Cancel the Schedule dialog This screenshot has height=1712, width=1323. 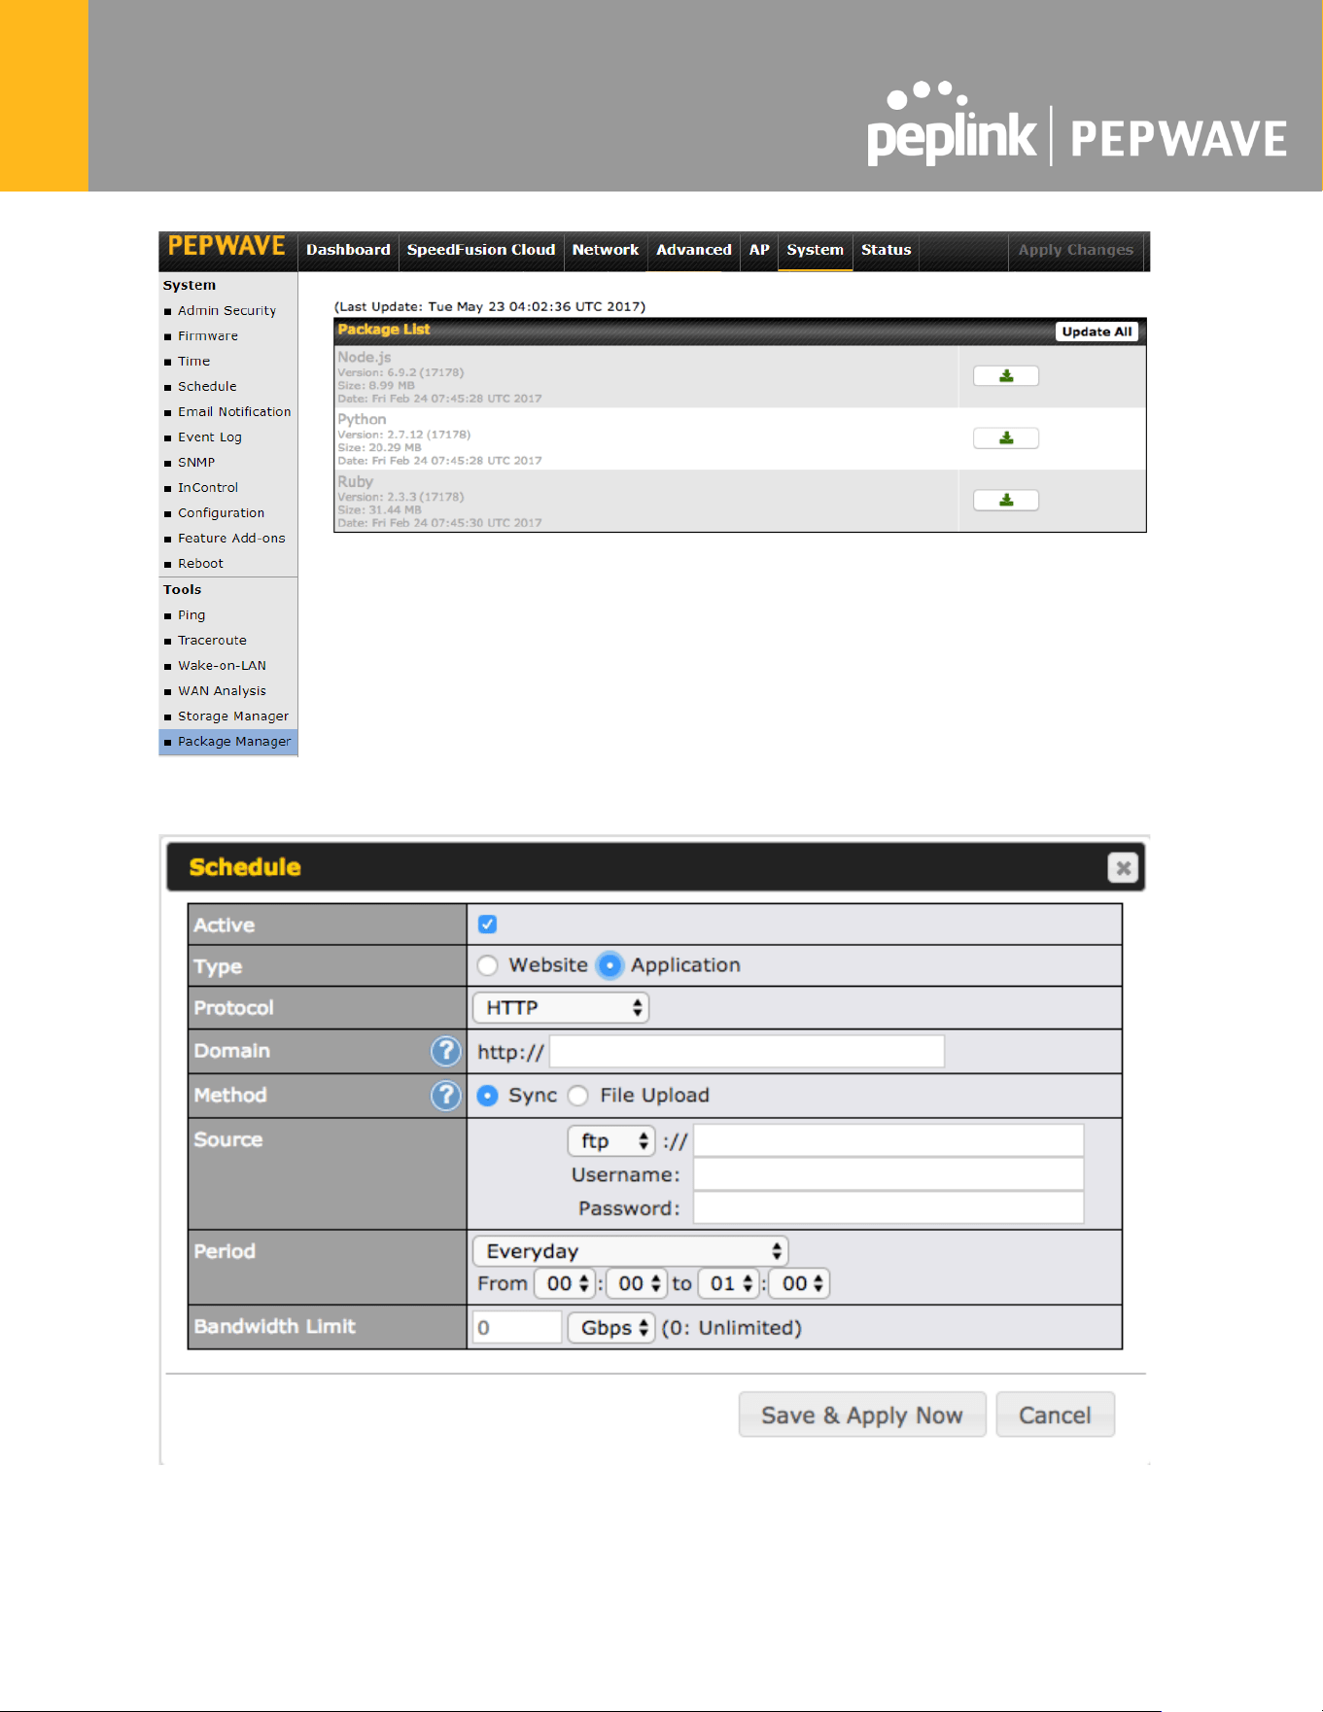click(1055, 1415)
